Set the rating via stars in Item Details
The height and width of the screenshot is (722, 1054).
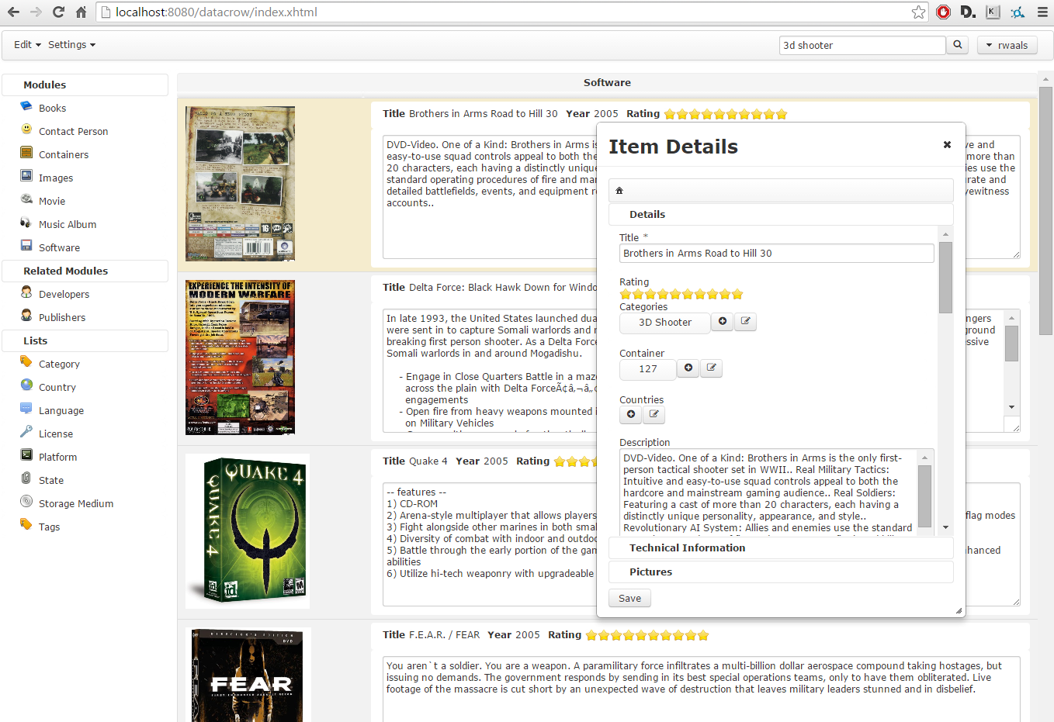681,295
